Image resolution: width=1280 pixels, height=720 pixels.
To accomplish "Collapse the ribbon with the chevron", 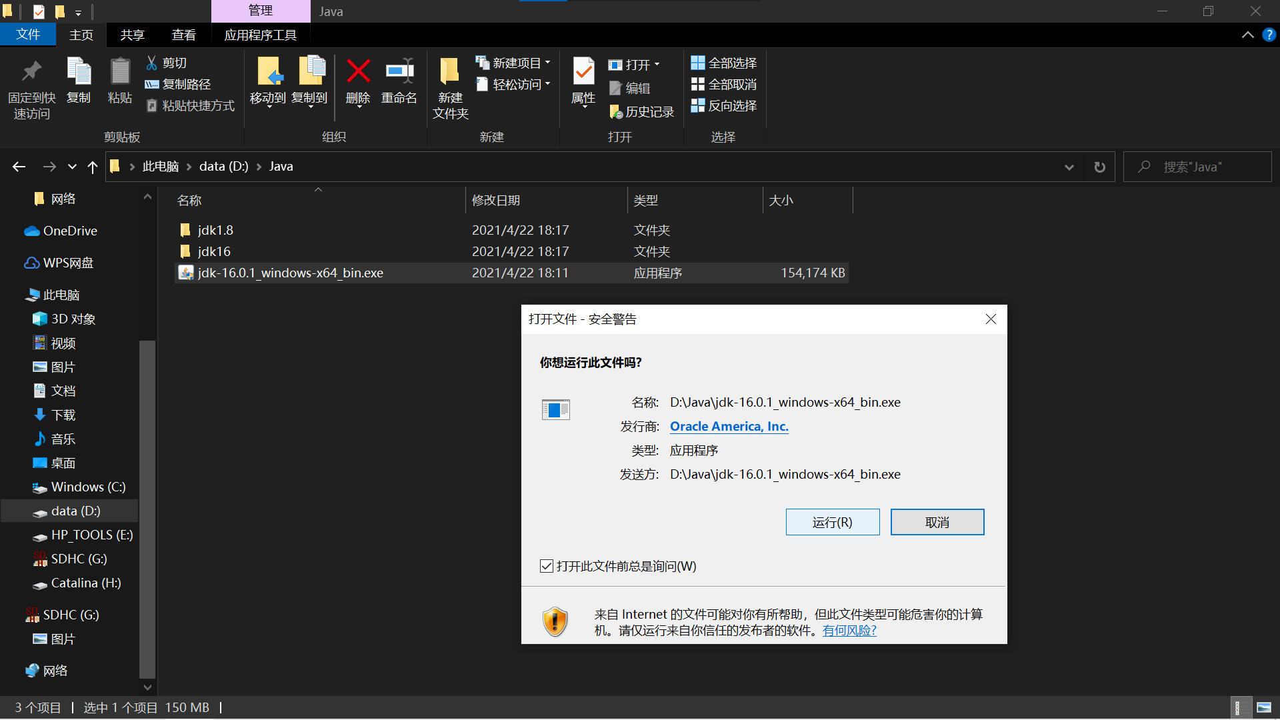I will click(1247, 35).
